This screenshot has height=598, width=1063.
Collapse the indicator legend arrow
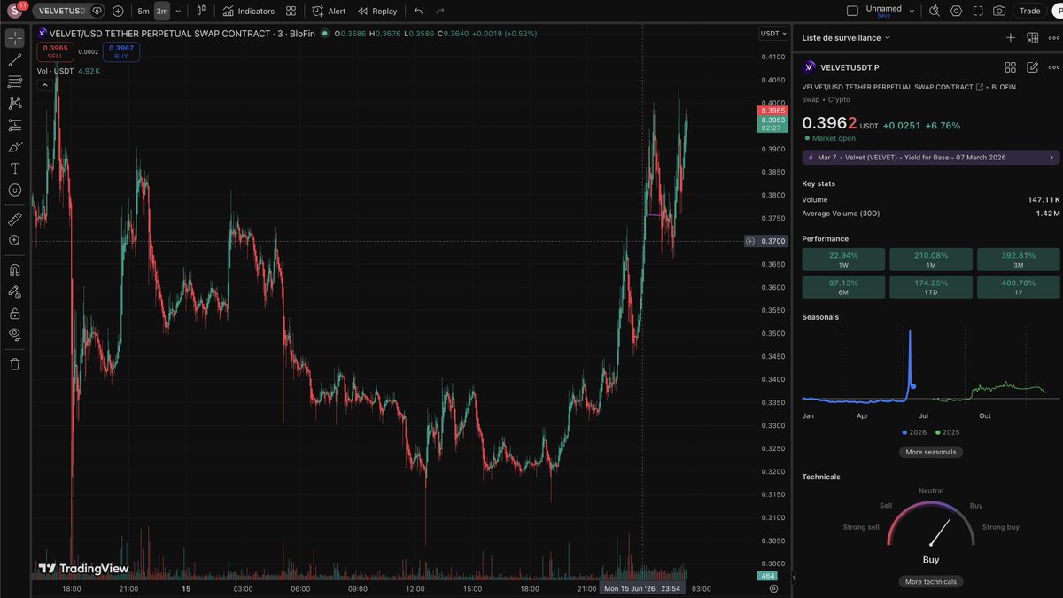coord(43,85)
